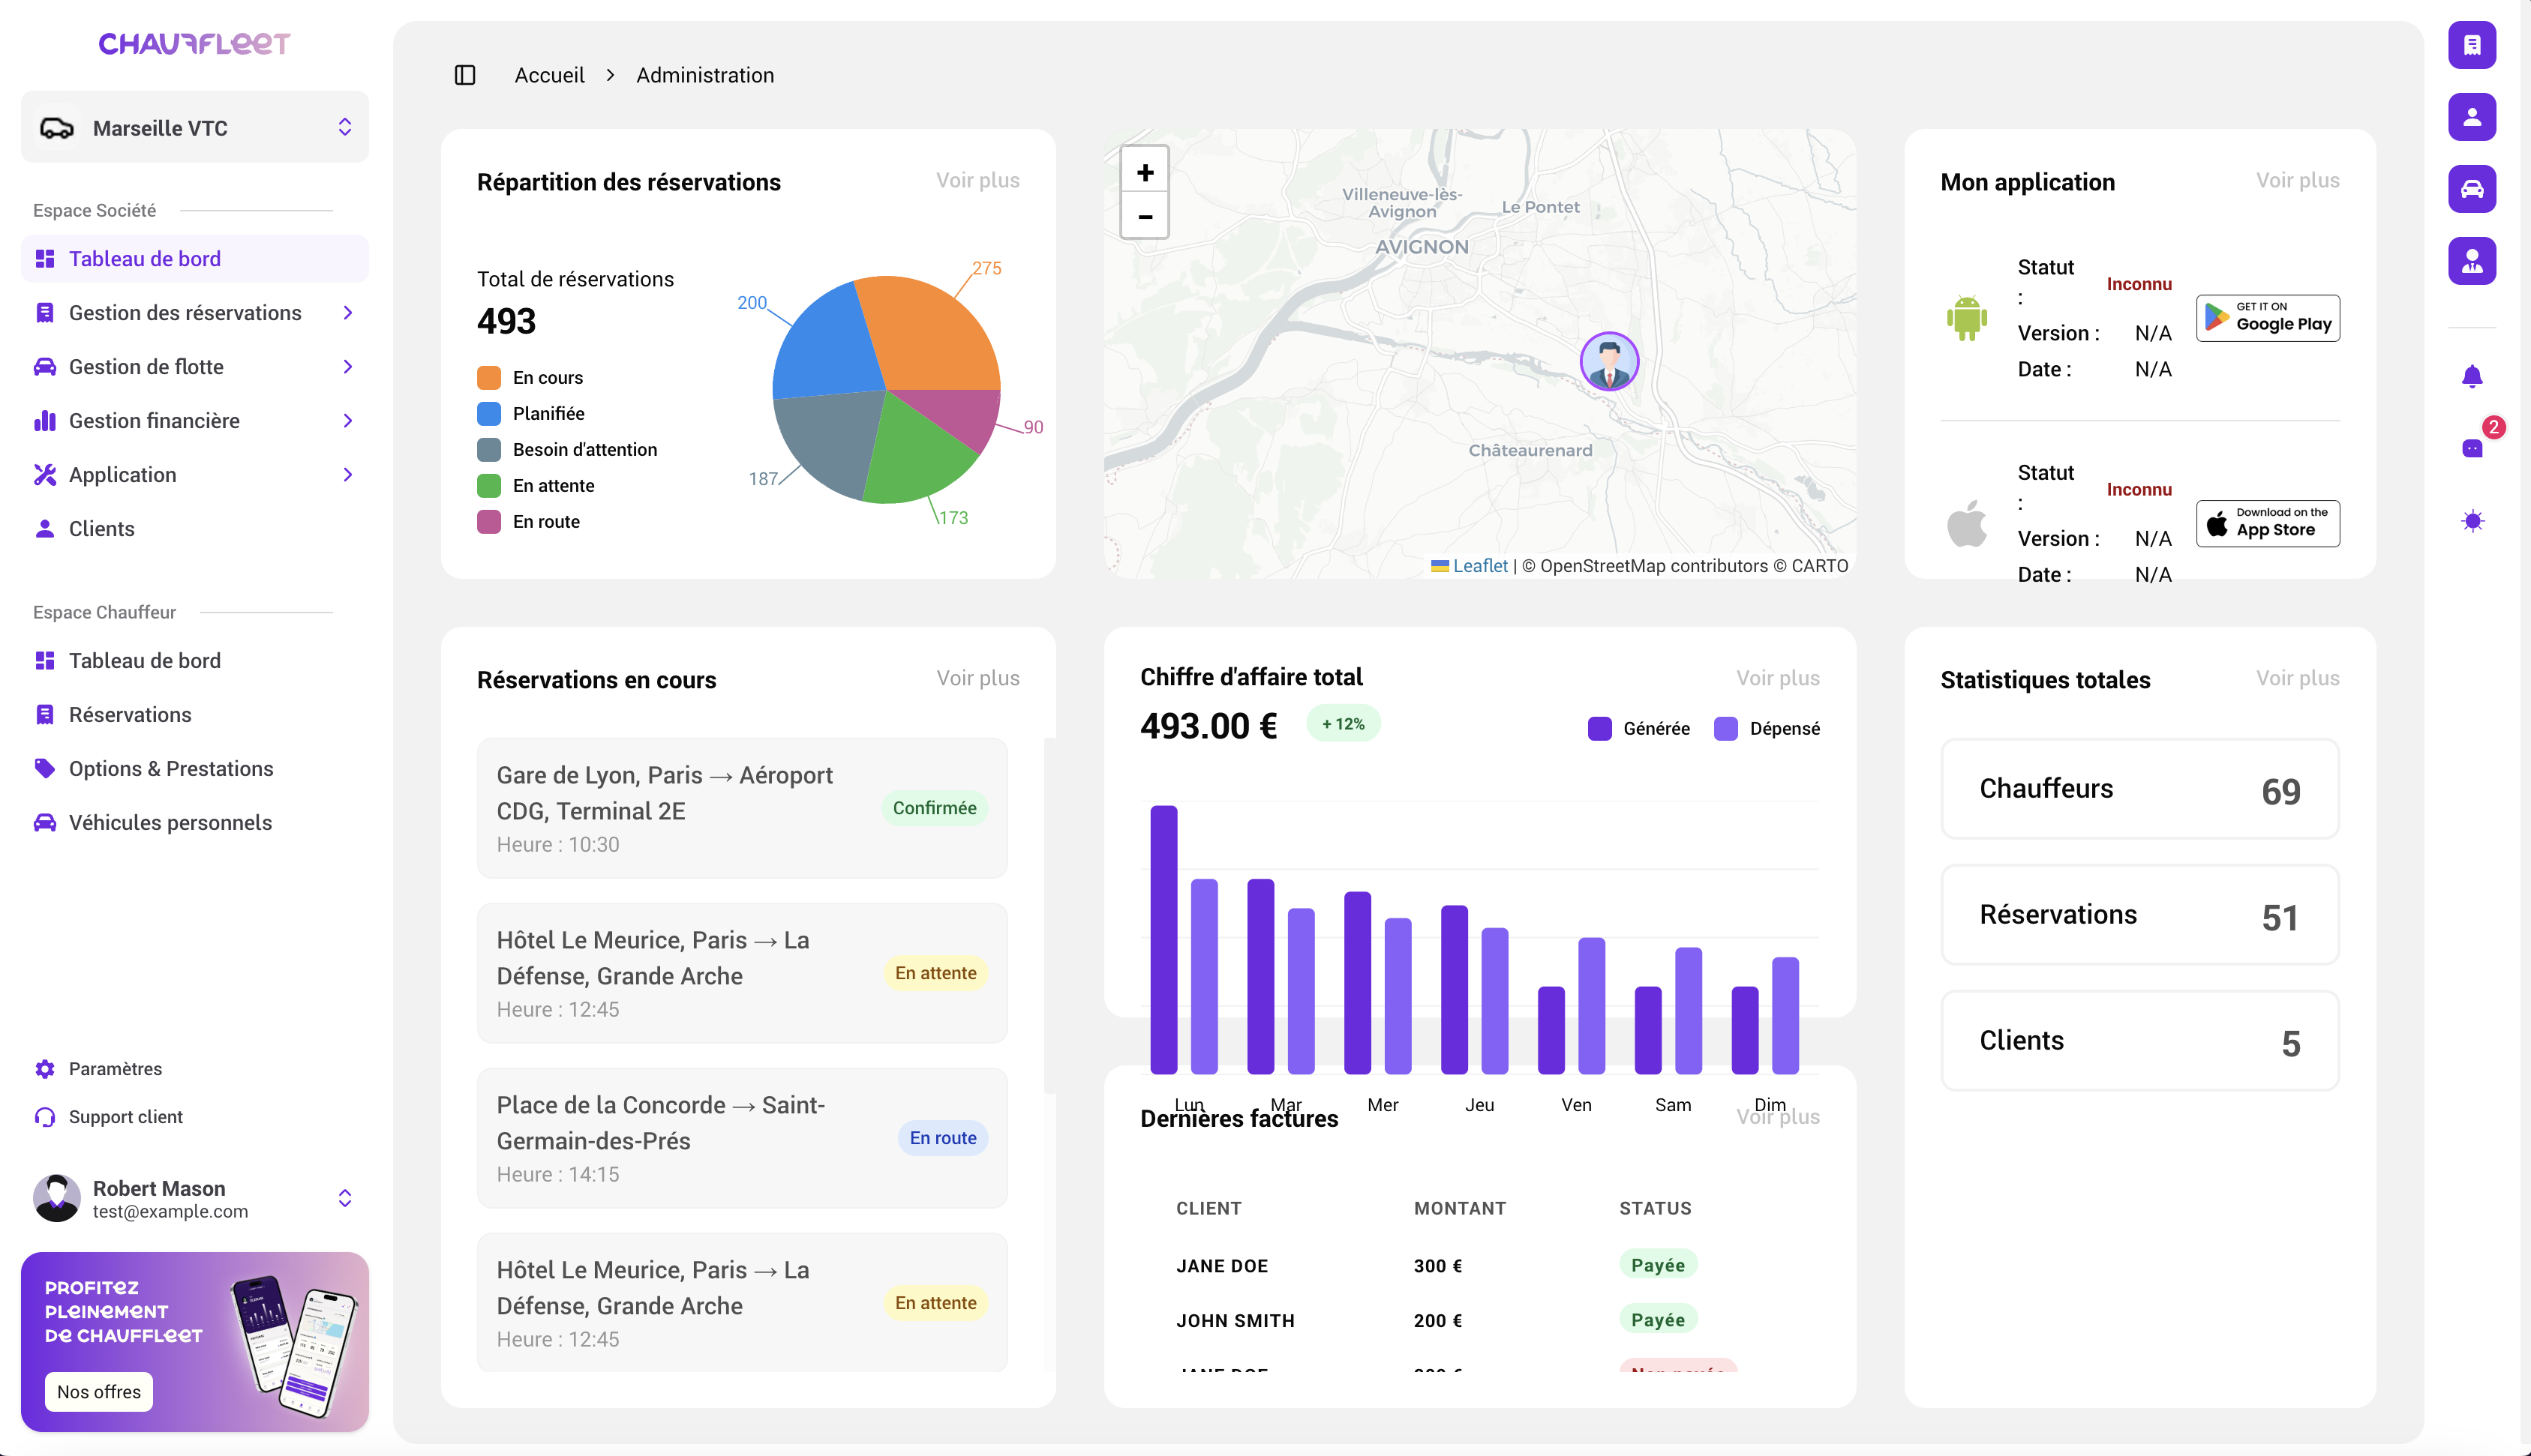Image resolution: width=2531 pixels, height=1456 pixels.
Task: Click the Nos offres button
Action: (x=98, y=1391)
